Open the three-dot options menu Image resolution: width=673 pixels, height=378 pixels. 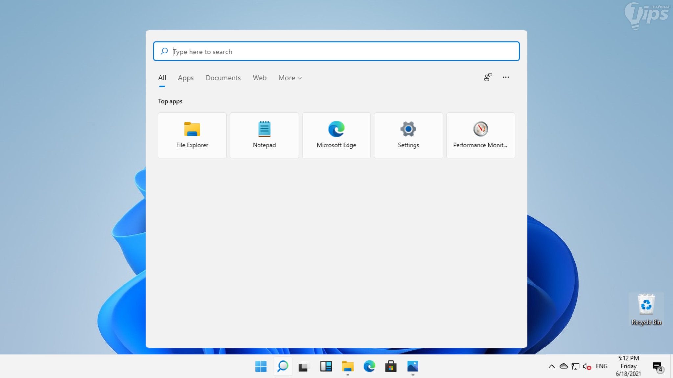pyautogui.click(x=506, y=77)
